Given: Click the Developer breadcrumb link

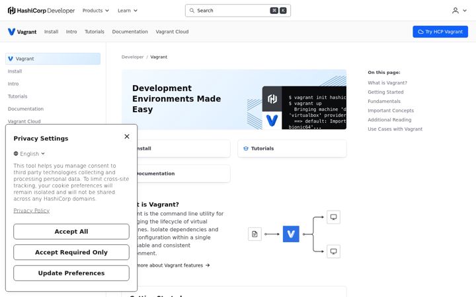Looking at the screenshot, I should (x=132, y=57).
